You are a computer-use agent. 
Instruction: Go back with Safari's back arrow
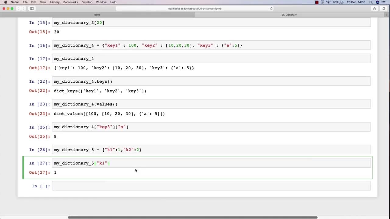tap(19, 9)
